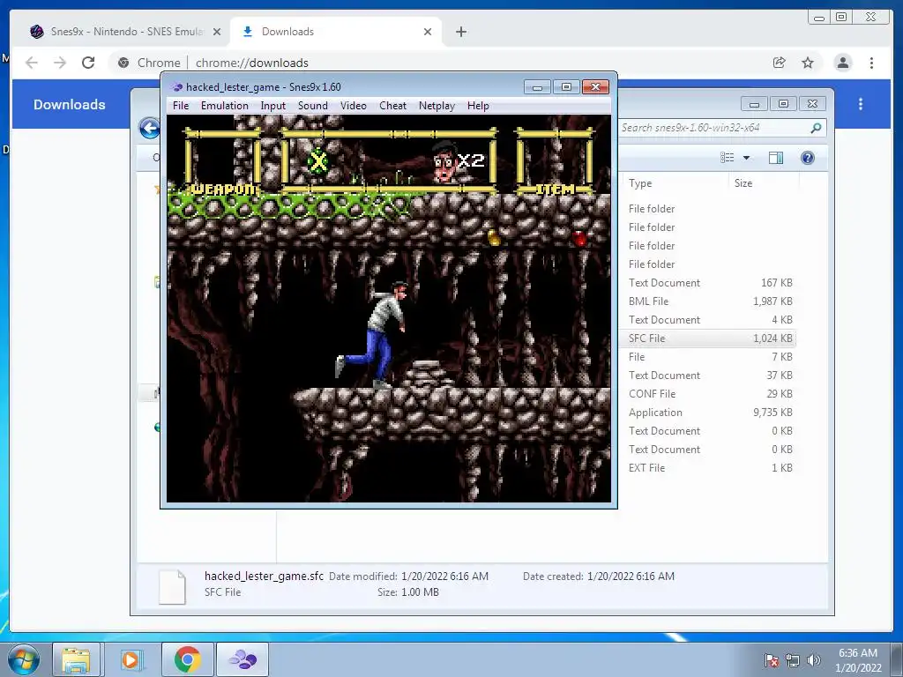The height and width of the screenshot is (677, 903).
Task: Select the Application row of 9,735 KB
Action: (x=710, y=413)
